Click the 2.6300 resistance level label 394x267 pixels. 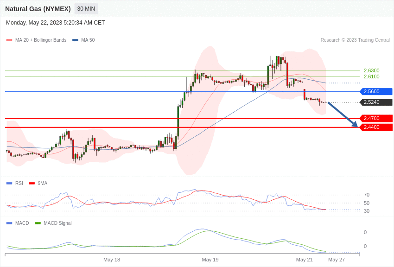(x=372, y=70)
